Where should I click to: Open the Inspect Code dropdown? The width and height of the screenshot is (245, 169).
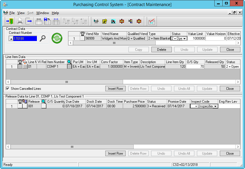pos(215,106)
